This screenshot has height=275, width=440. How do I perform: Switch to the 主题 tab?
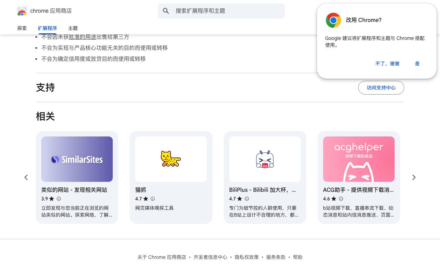[x=73, y=28]
